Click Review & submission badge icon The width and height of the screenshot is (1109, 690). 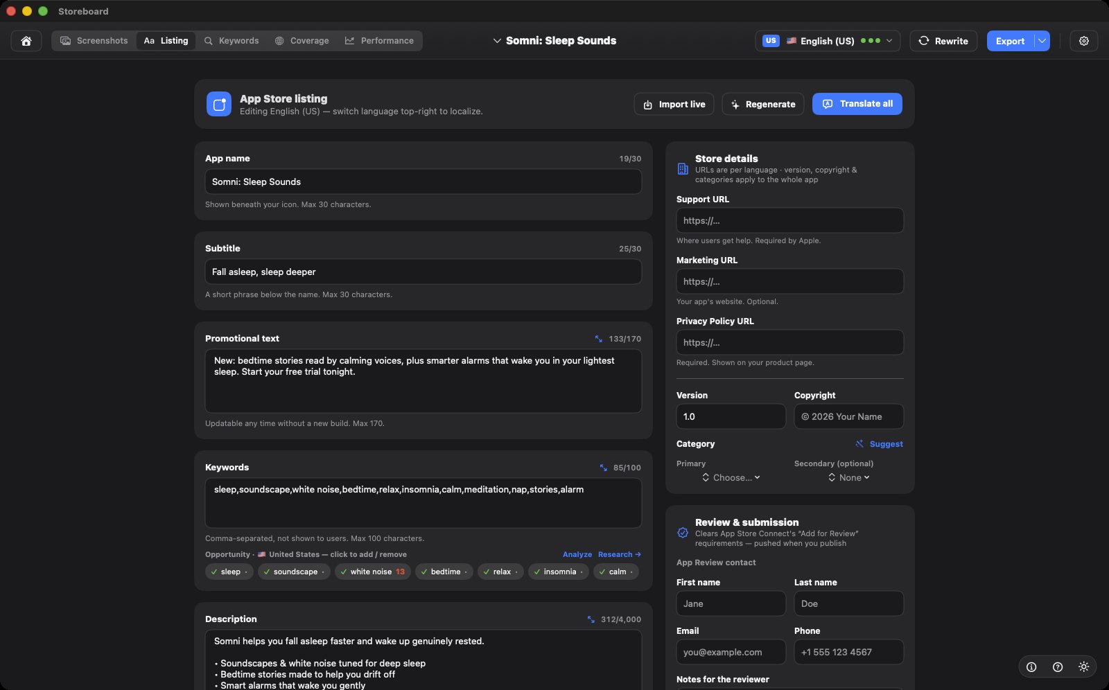(x=683, y=533)
